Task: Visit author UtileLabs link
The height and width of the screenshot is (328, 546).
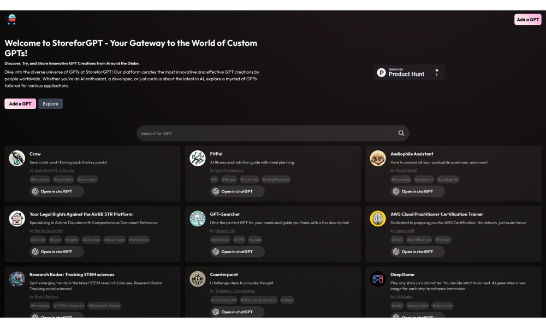Action: click(404, 297)
